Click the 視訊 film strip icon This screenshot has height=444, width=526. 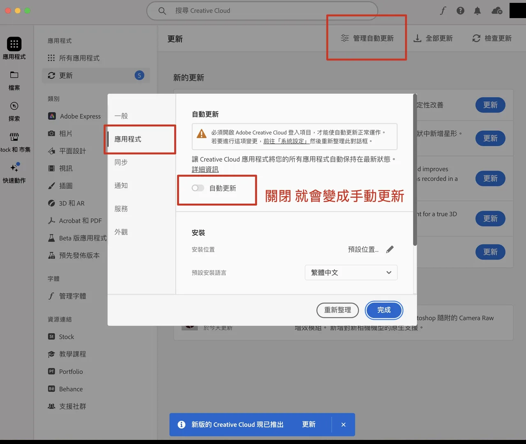pyautogui.click(x=51, y=169)
